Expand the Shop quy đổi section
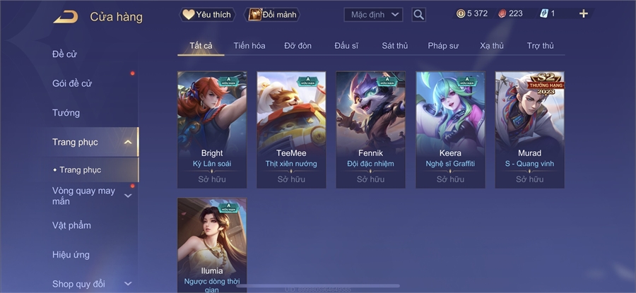This screenshot has height=293, width=636. 128,284
